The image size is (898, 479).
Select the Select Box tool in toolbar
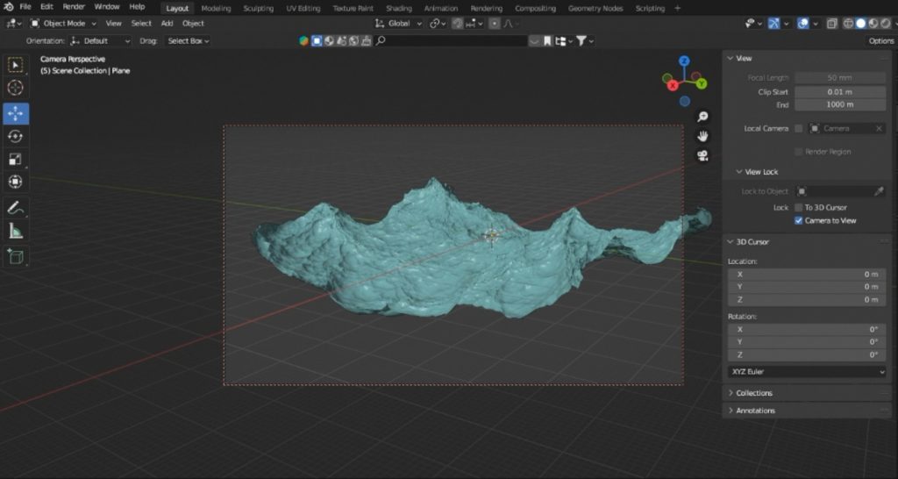tap(16, 65)
